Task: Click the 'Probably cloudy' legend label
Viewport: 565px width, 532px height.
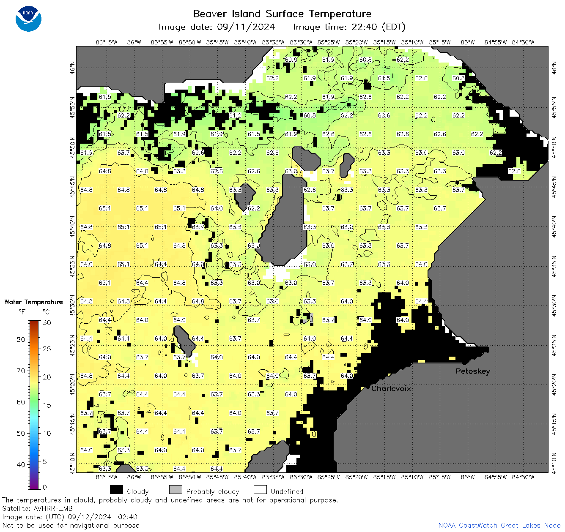Action: (213, 492)
